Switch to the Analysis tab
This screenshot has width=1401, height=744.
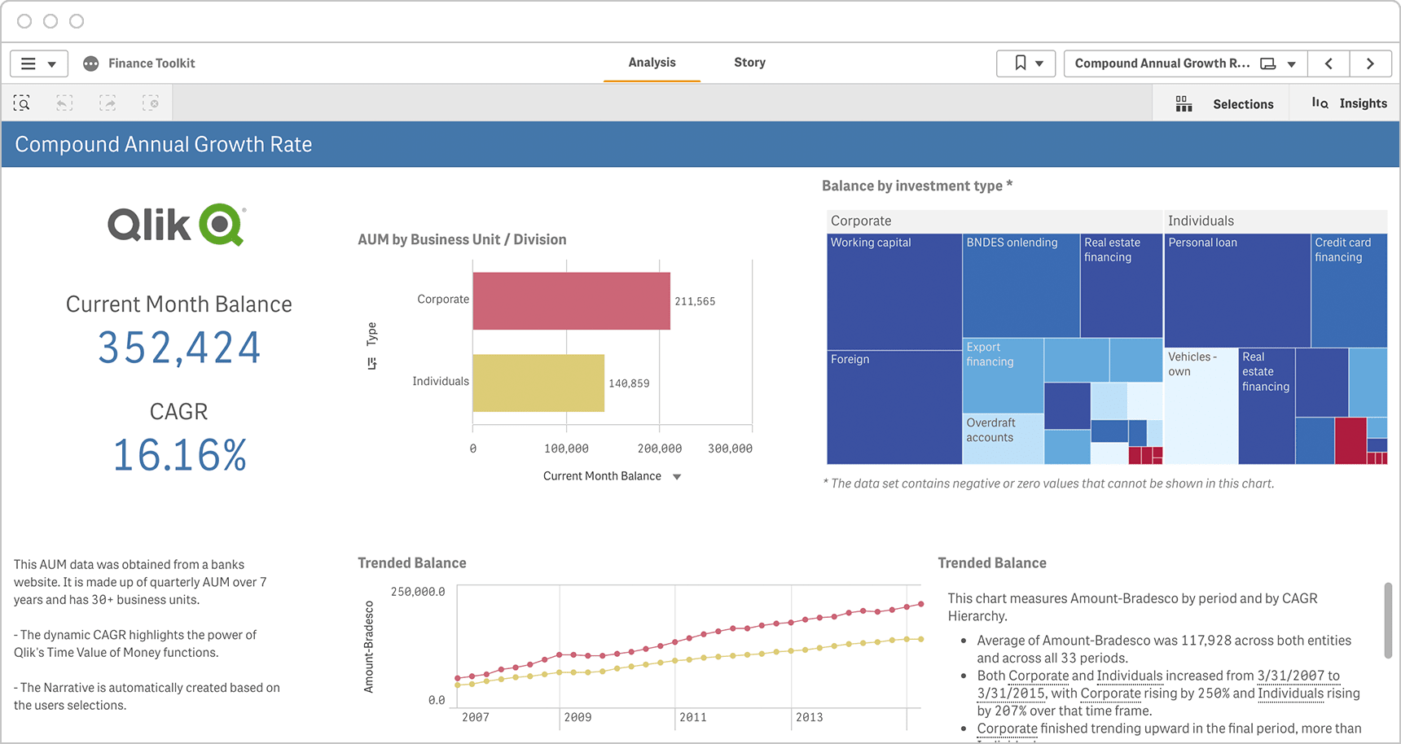(x=652, y=63)
